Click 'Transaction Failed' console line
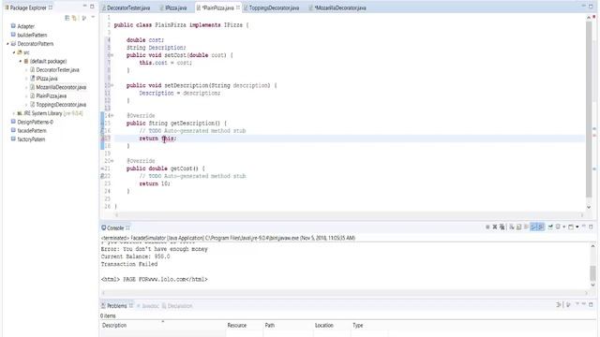Image resolution: width=600 pixels, height=337 pixels. click(x=129, y=264)
